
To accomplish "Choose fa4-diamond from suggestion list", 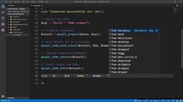I will click(134, 49).
